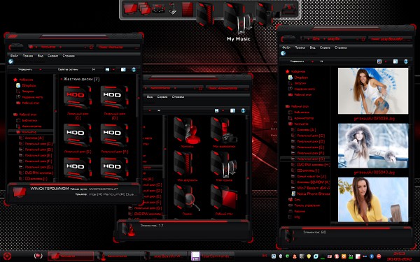The width and height of the screenshot is (420, 262).
Task: Click toolbar overflow chevron in Computer window
Action: (94, 69)
